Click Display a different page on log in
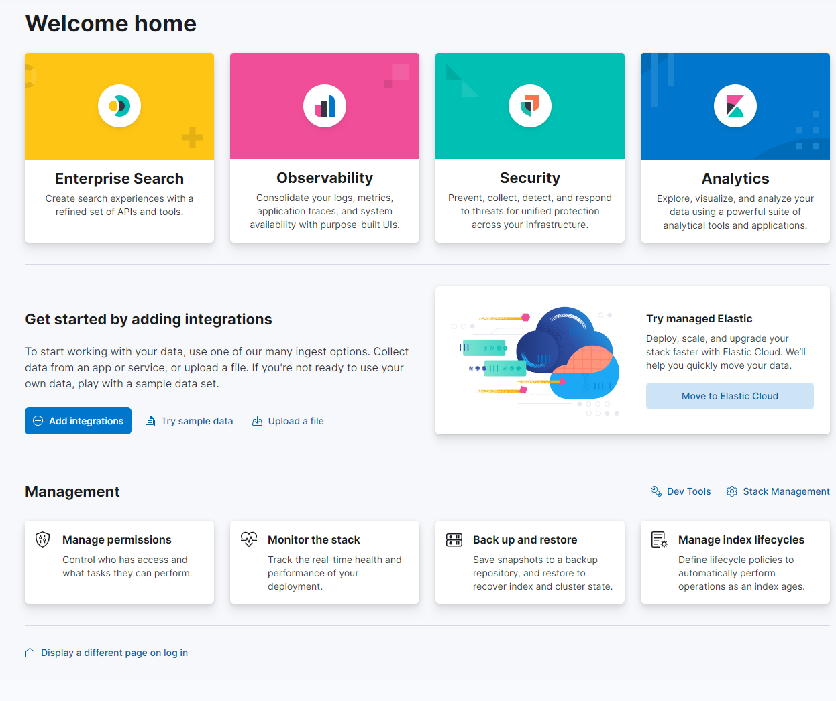The width and height of the screenshot is (836, 701). point(114,653)
